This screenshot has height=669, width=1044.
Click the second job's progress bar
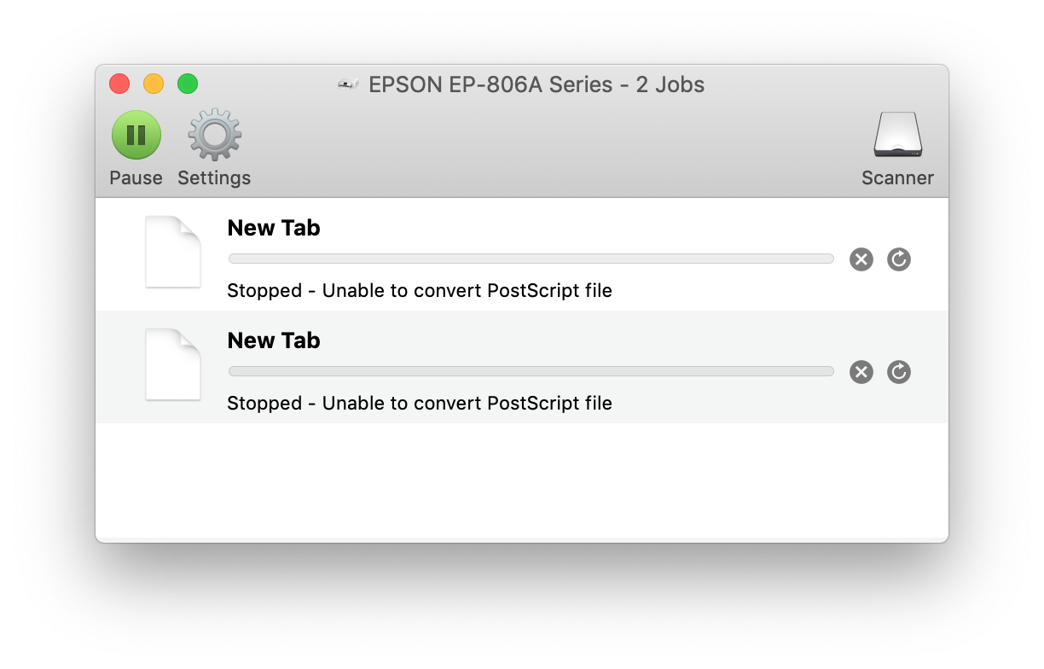click(531, 371)
